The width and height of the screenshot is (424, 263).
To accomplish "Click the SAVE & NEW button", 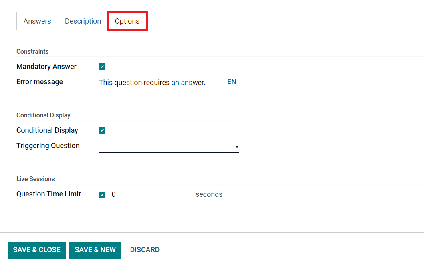I will coord(95,250).
